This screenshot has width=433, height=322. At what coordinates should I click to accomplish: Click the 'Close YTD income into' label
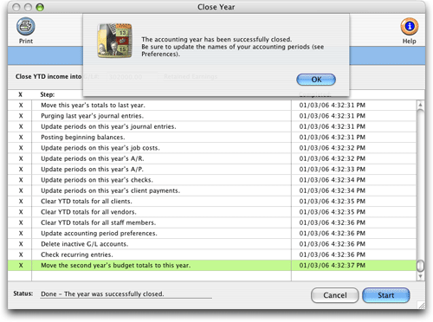[x=48, y=77]
